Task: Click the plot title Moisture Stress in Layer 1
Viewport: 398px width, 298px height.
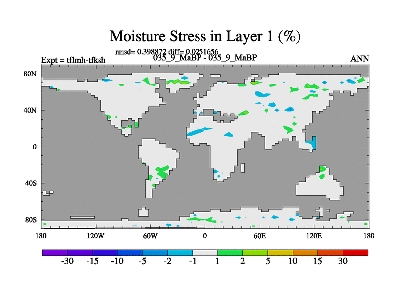Action: coord(205,36)
